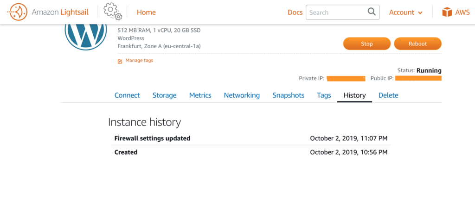Switch to the Connect tab
This screenshot has height=200, width=475.
(127, 95)
